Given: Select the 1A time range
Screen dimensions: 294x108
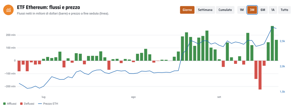Looking at the screenshot, I should click(x=273, y=10).
